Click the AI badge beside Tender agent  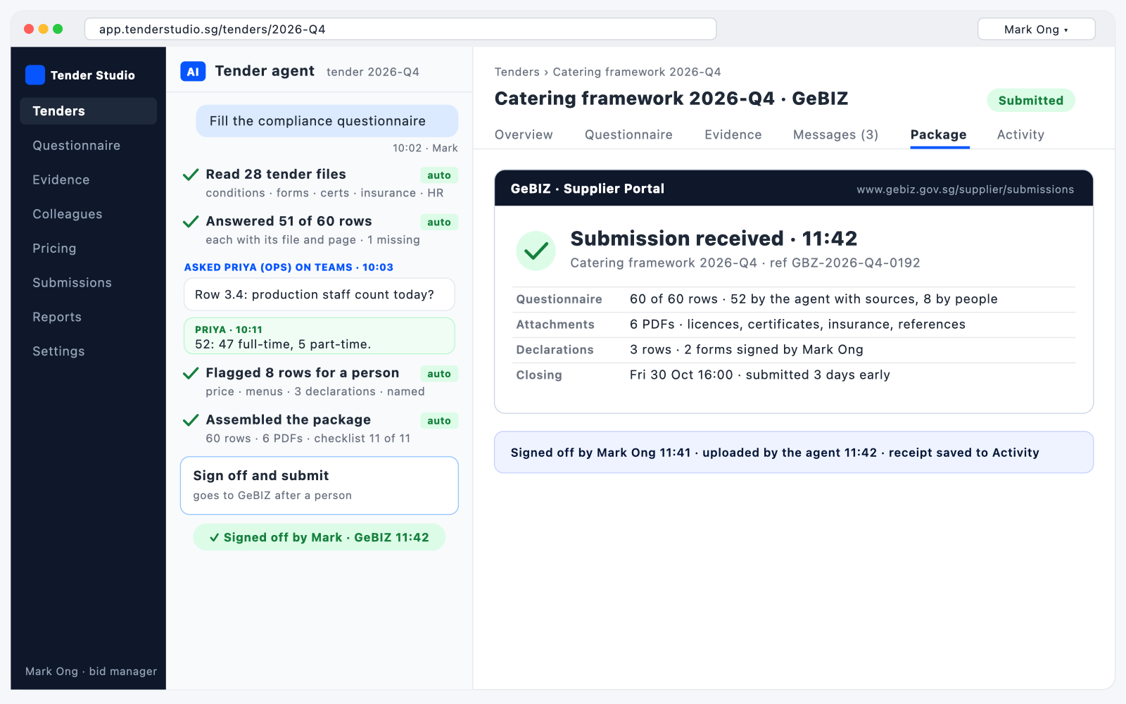(x=193, y=72)
